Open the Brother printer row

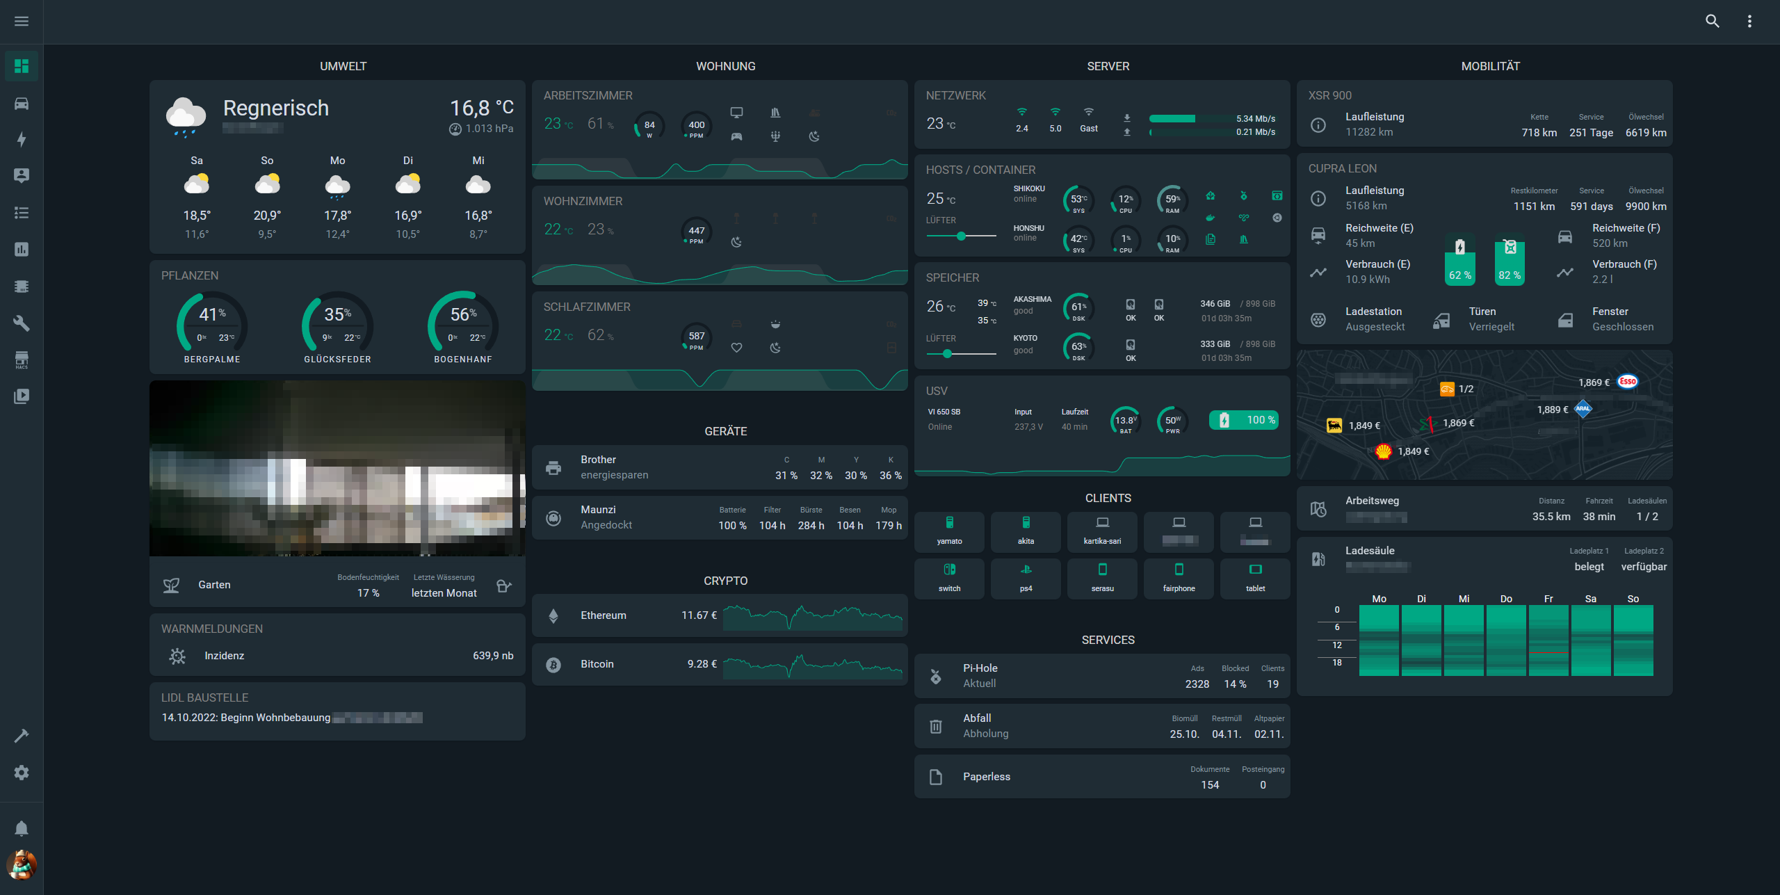click(720, 467)
